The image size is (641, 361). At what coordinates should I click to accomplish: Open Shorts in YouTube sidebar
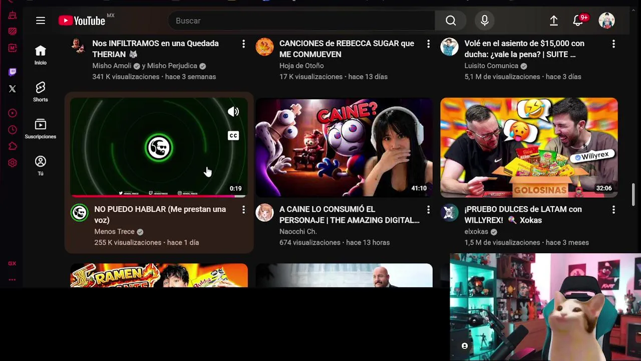pyautogui.click(x=41, y=92)
